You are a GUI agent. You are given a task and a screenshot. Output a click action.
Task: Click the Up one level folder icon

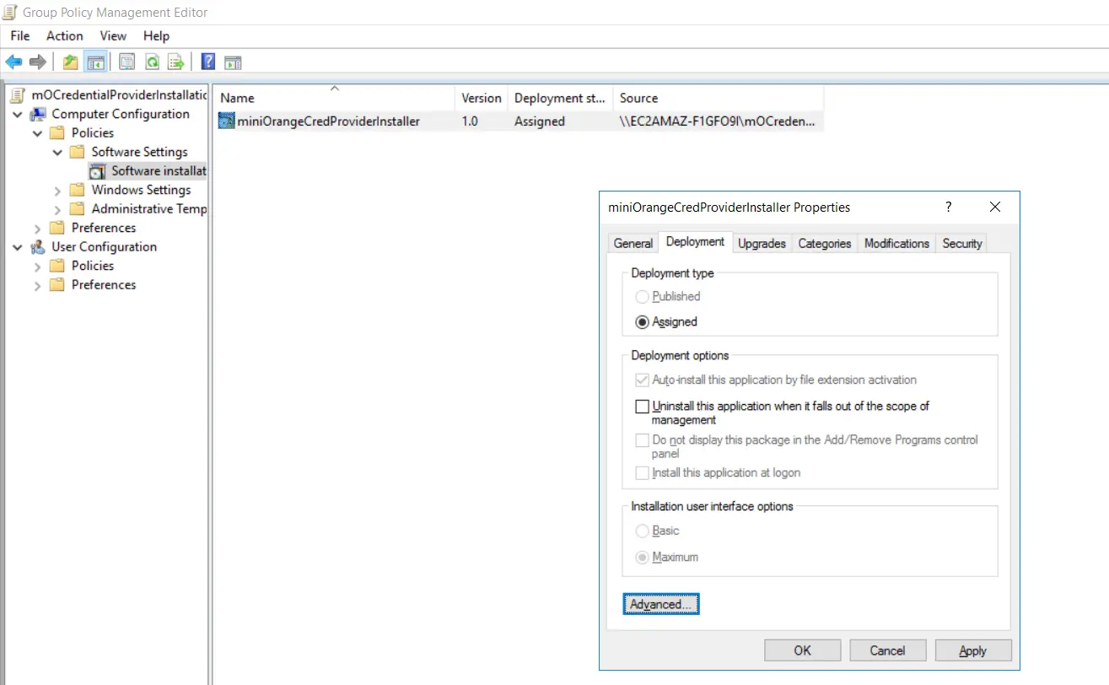[x=71, y=62]
